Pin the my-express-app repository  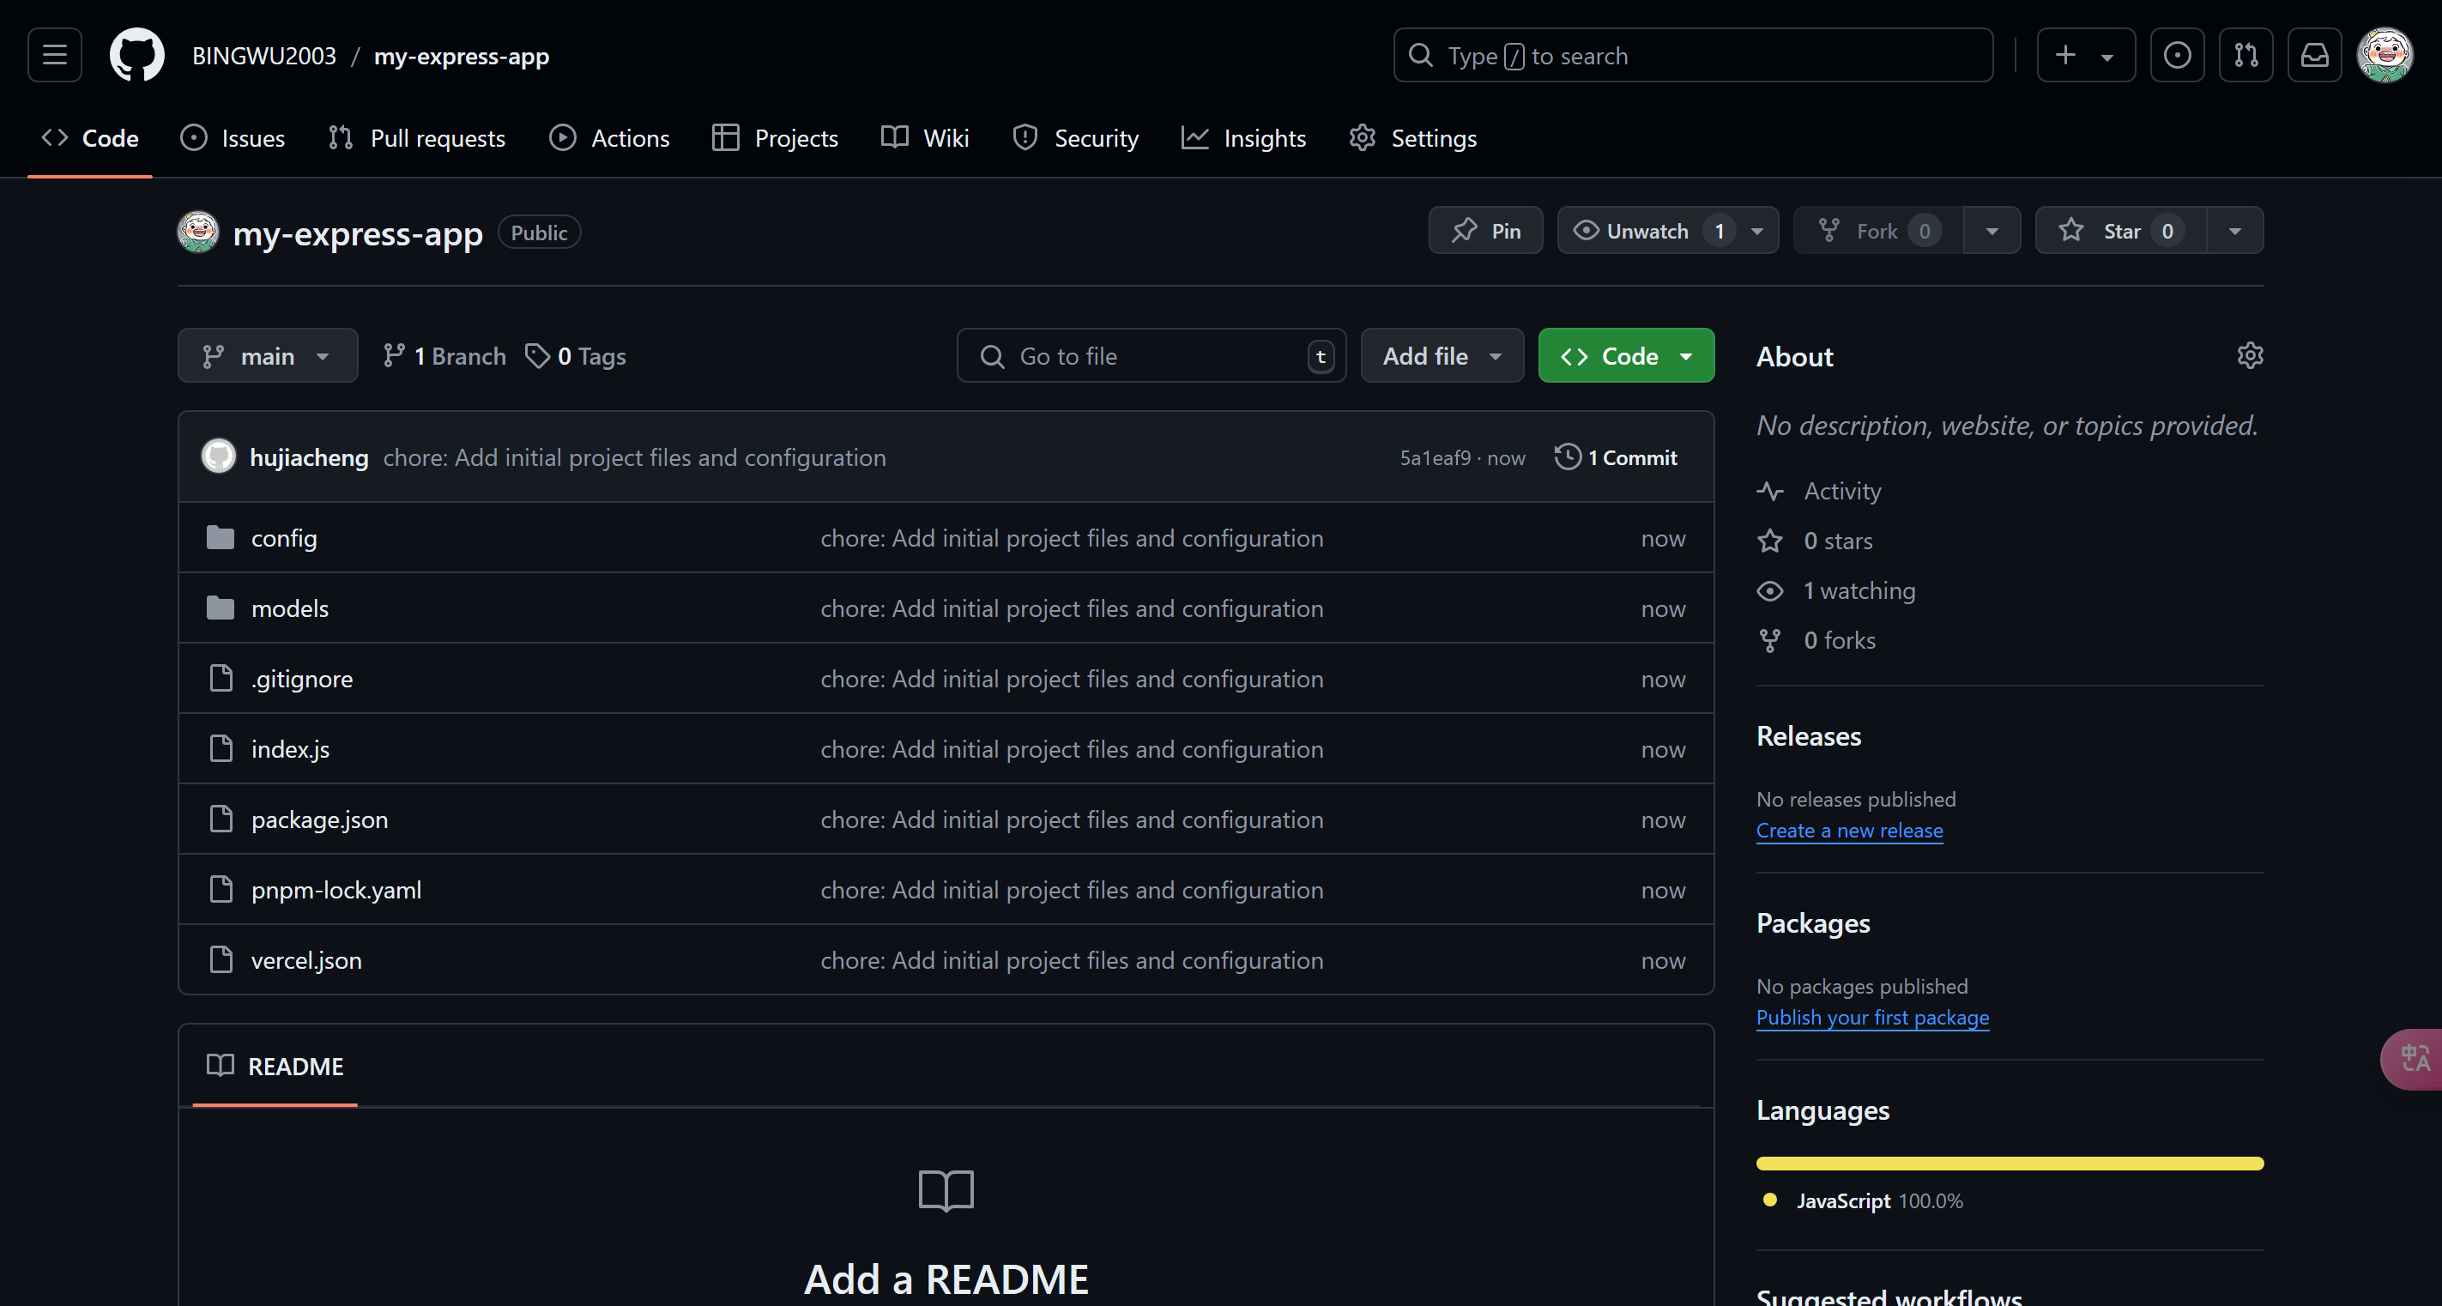(1484, 230)
